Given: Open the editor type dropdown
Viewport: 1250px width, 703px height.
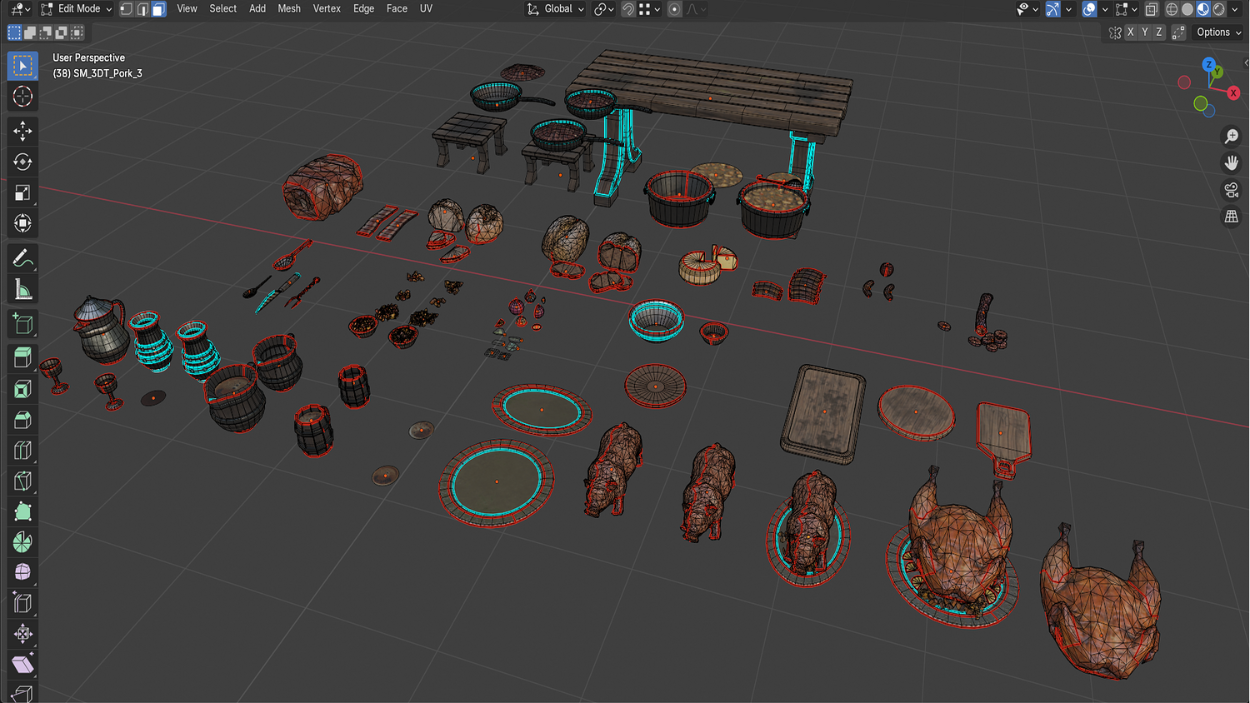Looking at the screenshot, I should click(20, 9).
